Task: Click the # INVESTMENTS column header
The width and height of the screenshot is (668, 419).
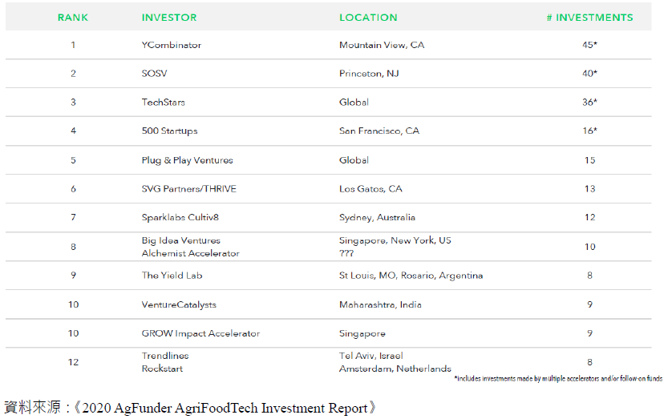Action: tap(590, 18)
